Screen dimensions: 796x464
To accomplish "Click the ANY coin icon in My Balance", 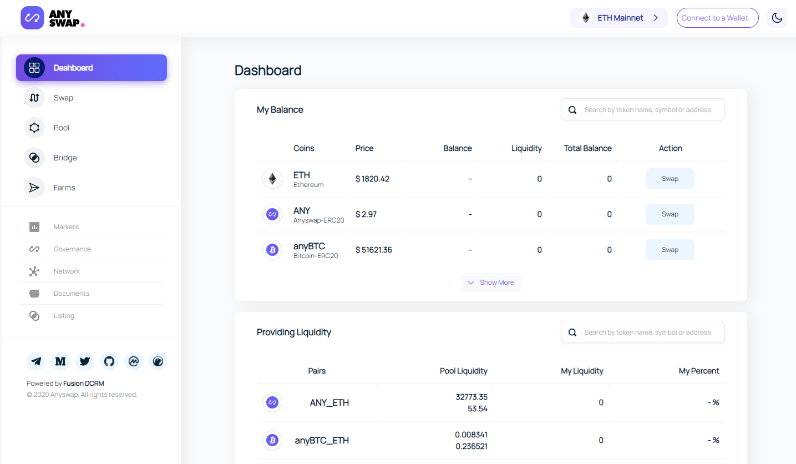I will pyautogui.click(x=272, y=214).
